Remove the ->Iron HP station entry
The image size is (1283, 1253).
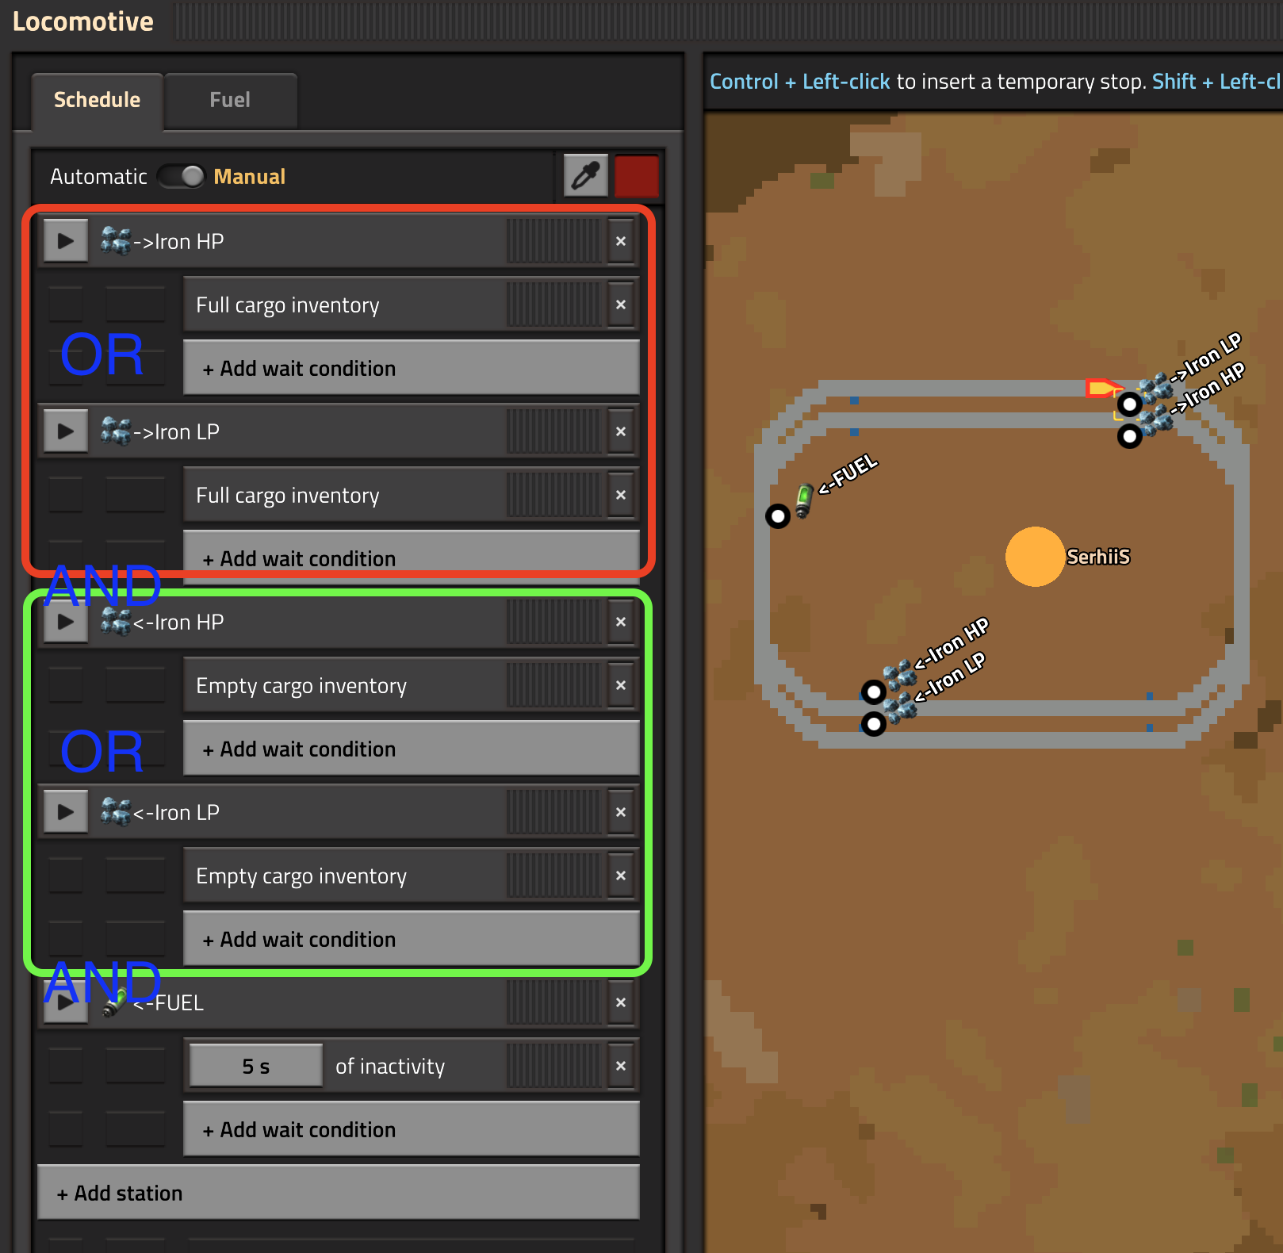click(x=621, y=241)
